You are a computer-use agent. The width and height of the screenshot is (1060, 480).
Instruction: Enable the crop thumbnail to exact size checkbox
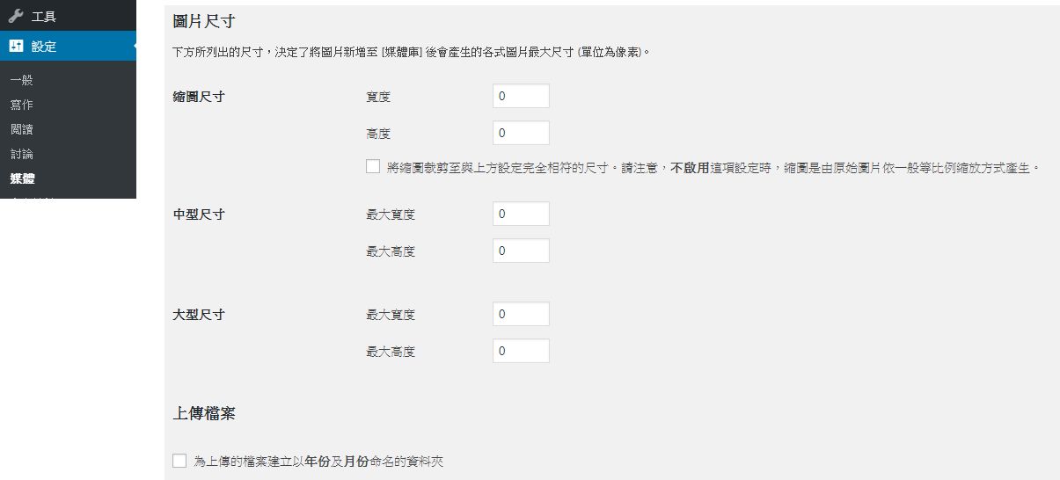373,166
